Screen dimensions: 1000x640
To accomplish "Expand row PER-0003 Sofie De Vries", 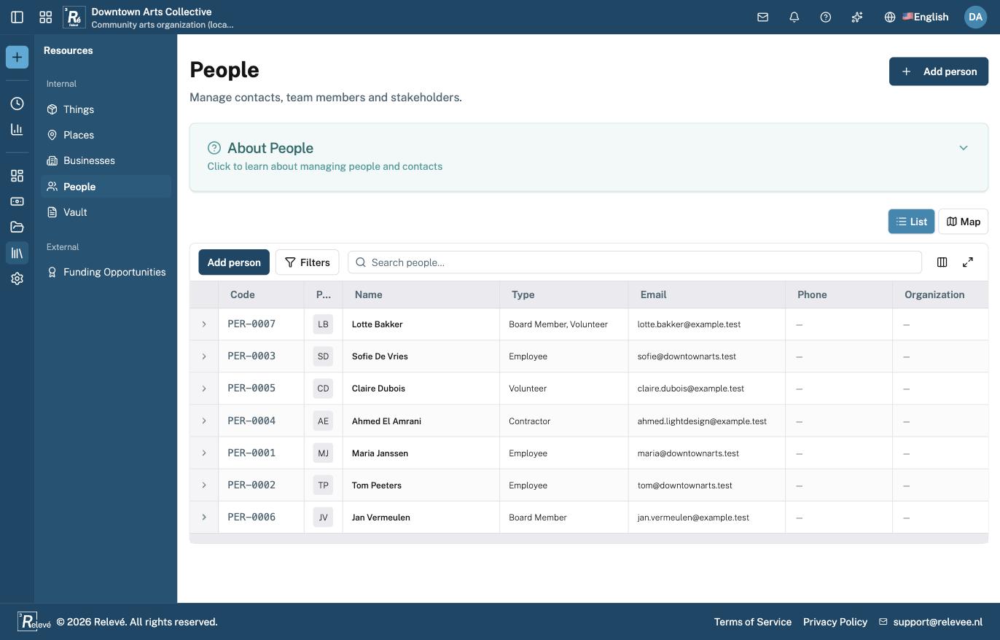I will pyautogui.click(x=204, y=356).
